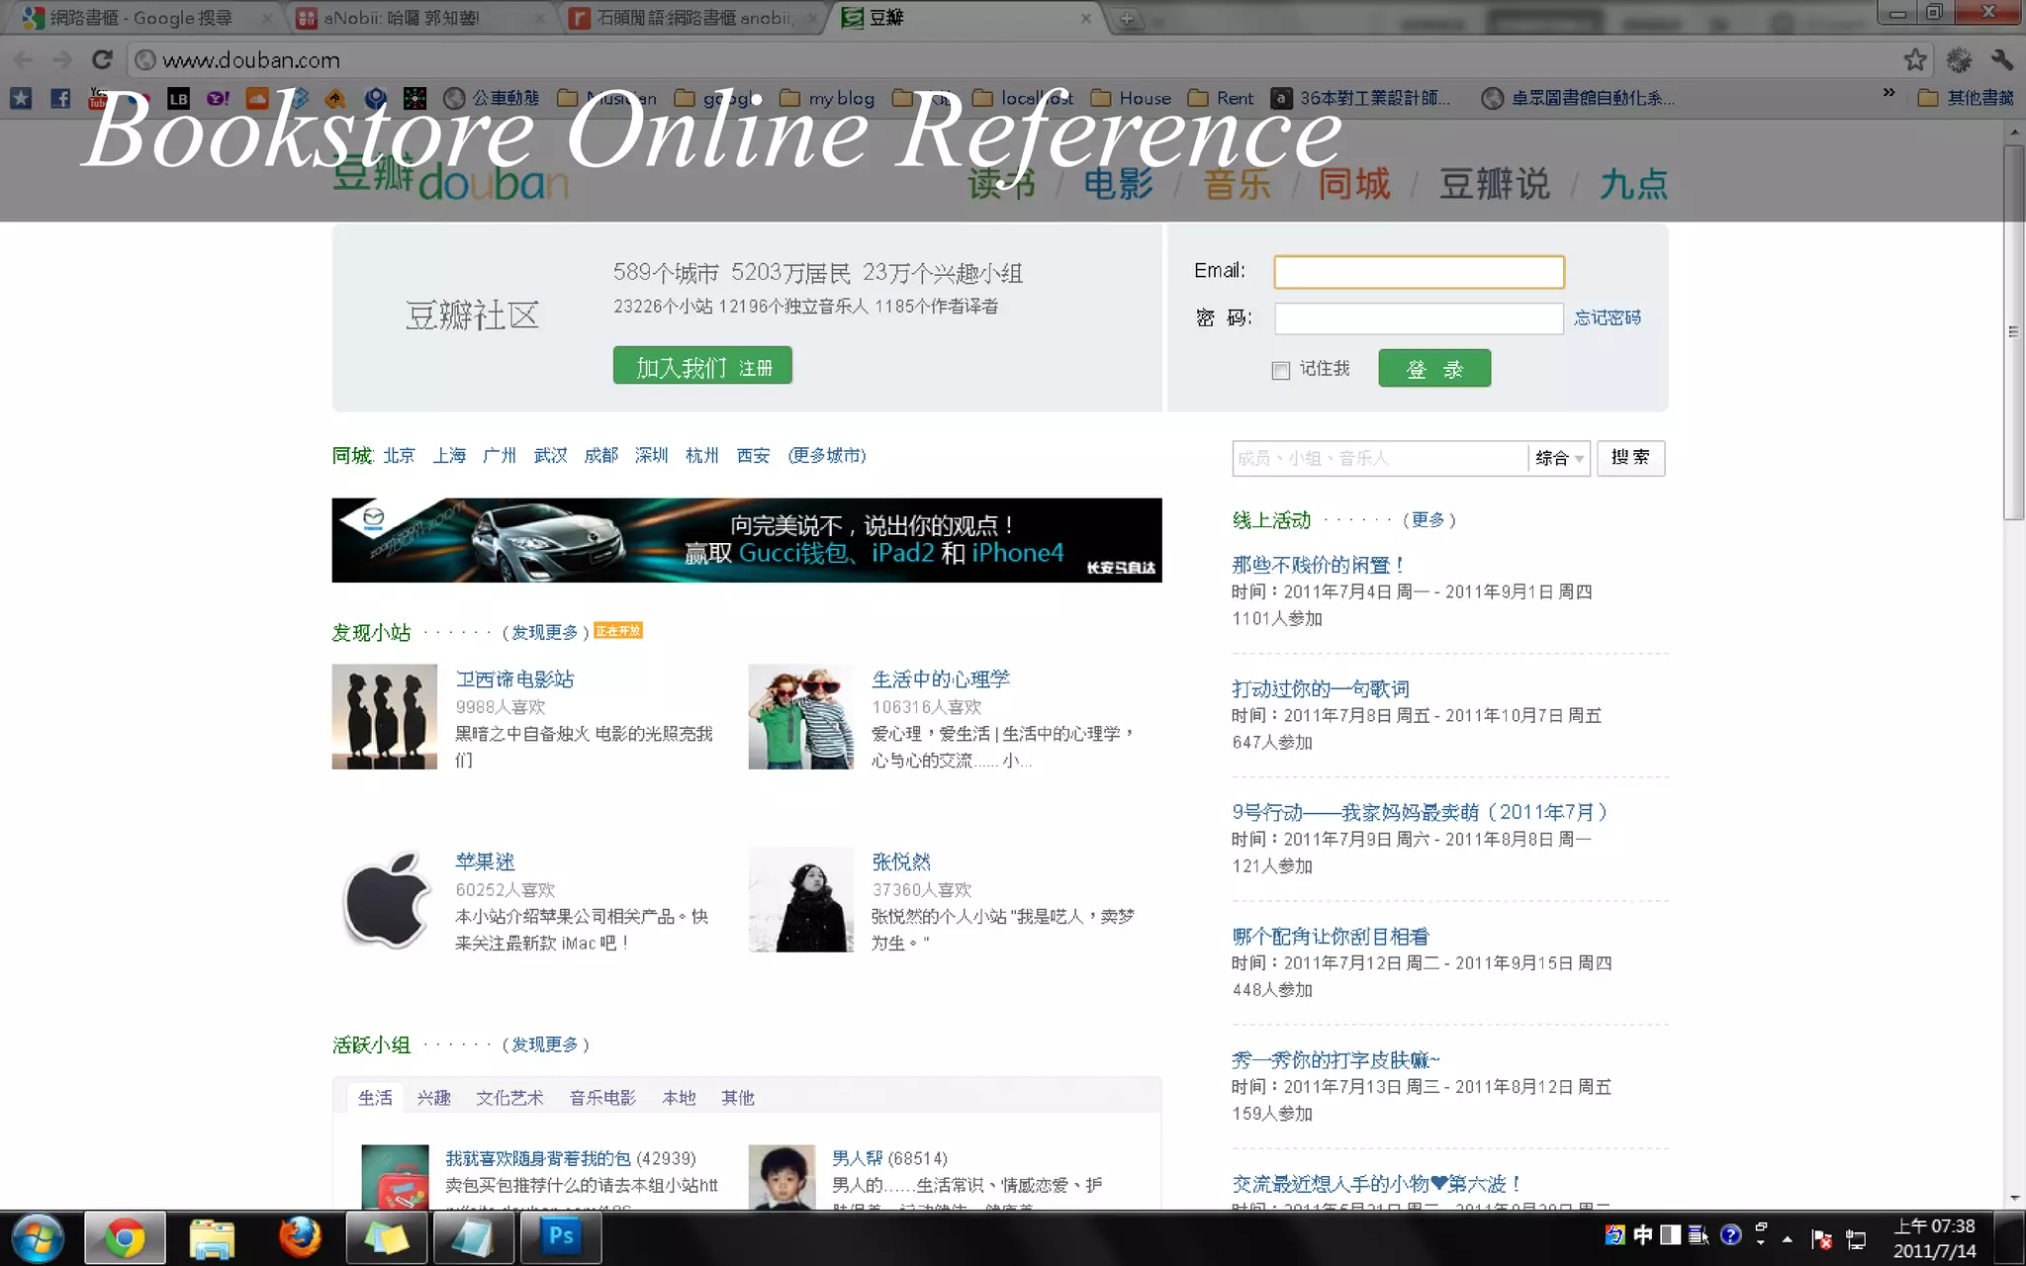Viewport: 2026px width, 1266px height.
Task: Click the Mazda advertisement banner
Action: 747,540
